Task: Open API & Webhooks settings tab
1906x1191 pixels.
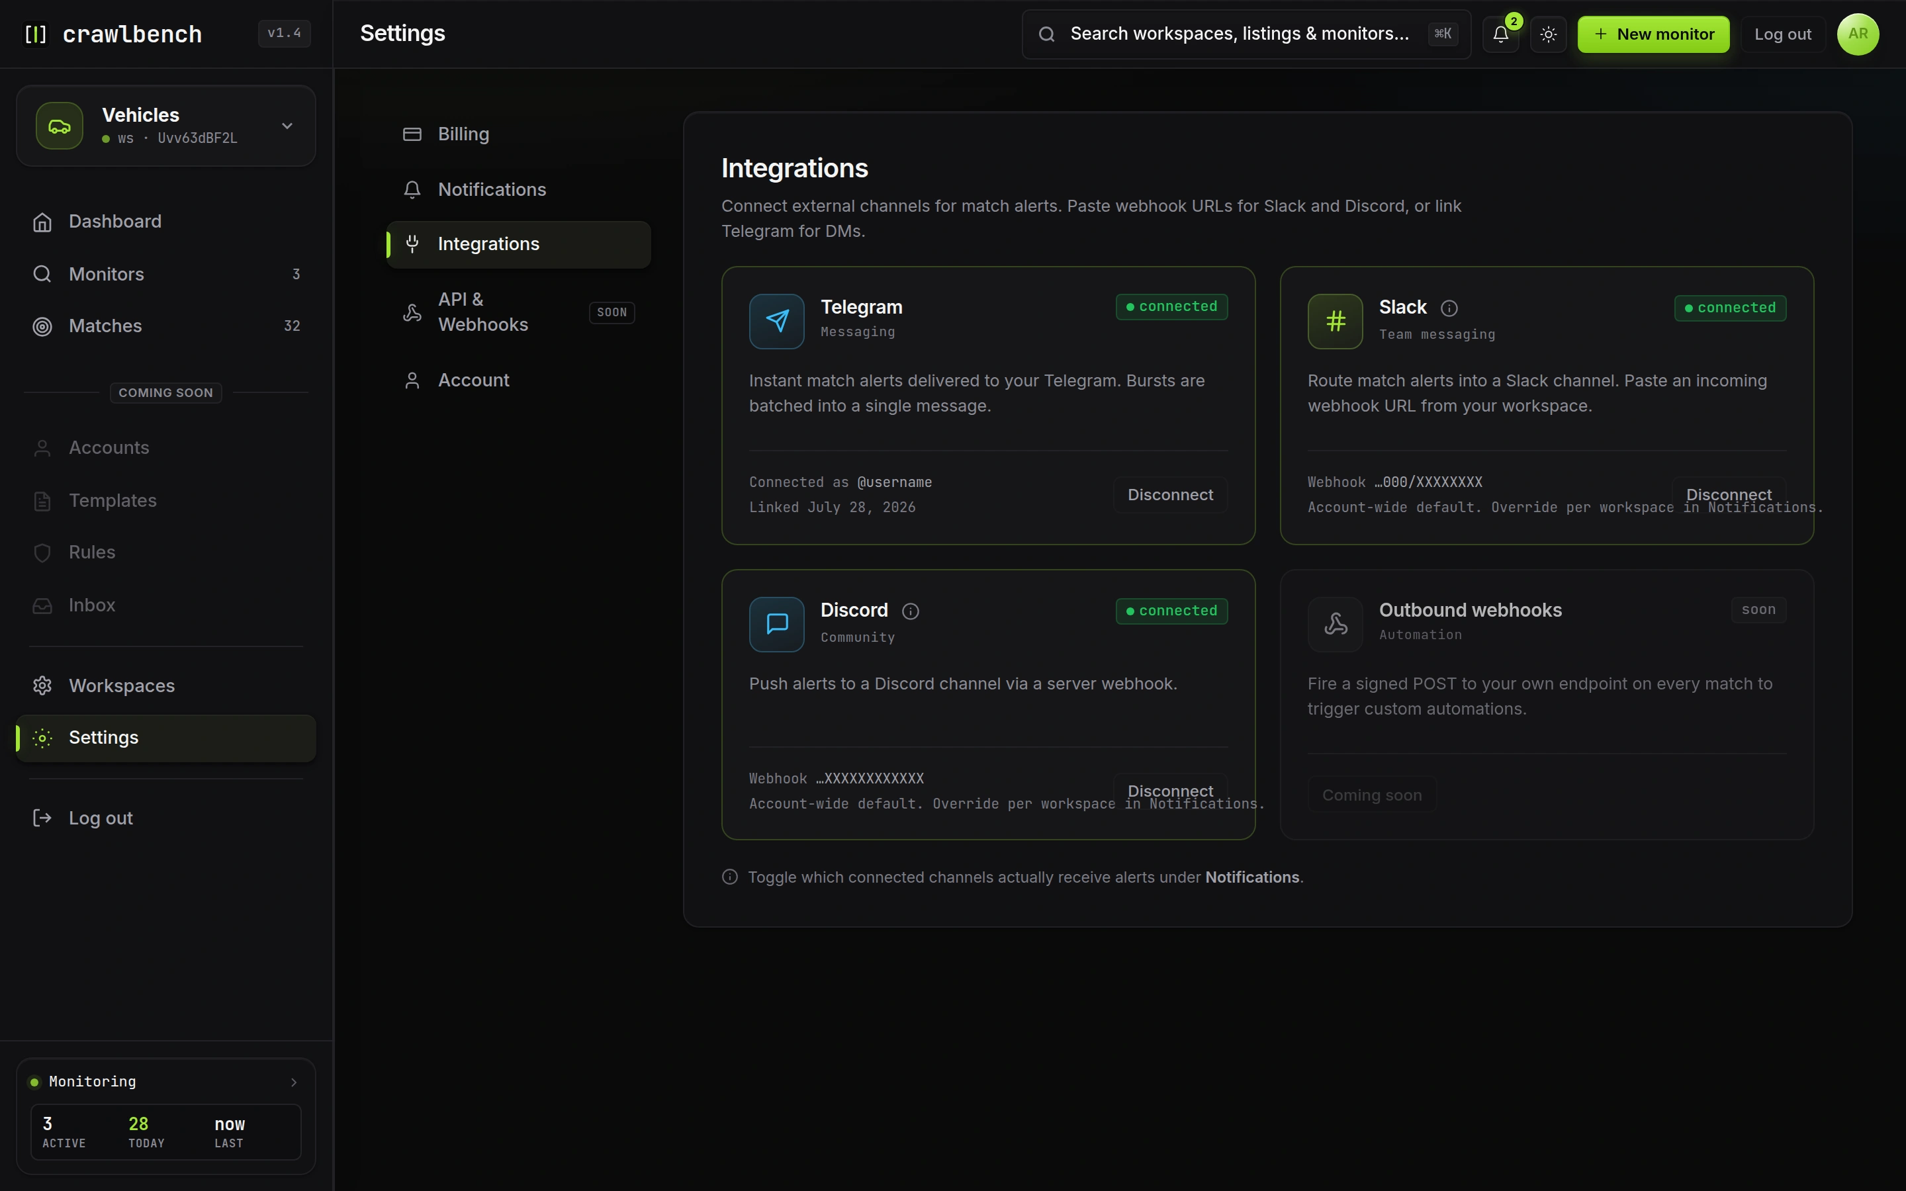Action: (518, 312)
